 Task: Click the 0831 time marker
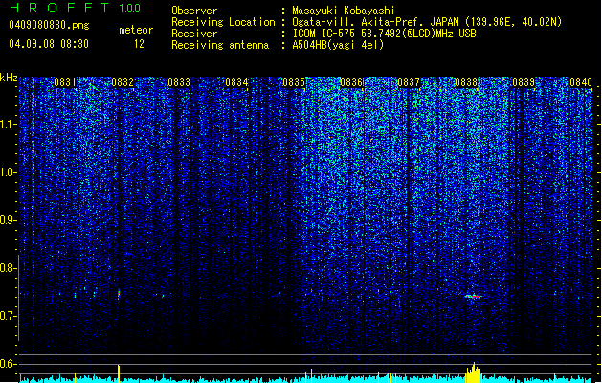[x=65, y=81]
